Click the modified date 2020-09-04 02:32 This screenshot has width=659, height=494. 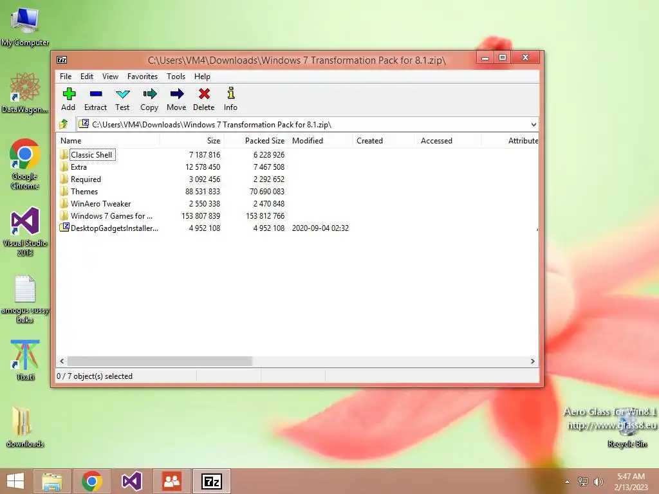pyautogui.click(x=320, y=228)
